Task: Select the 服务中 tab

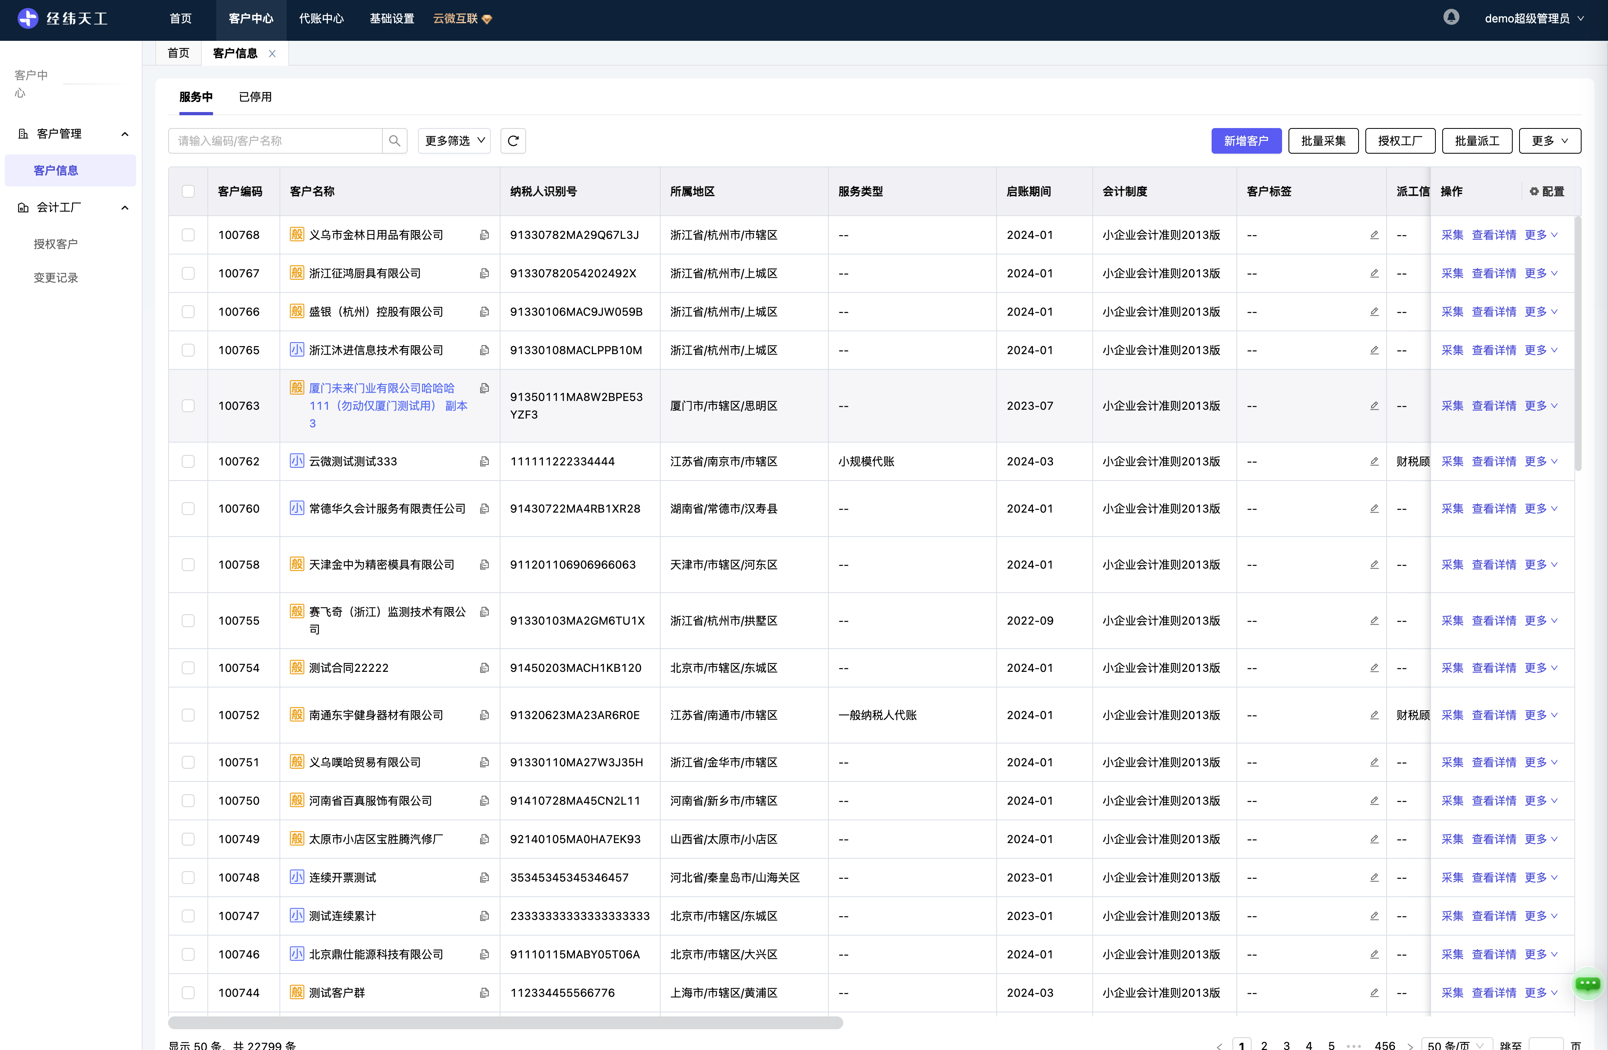Action: tap(196, 96)
